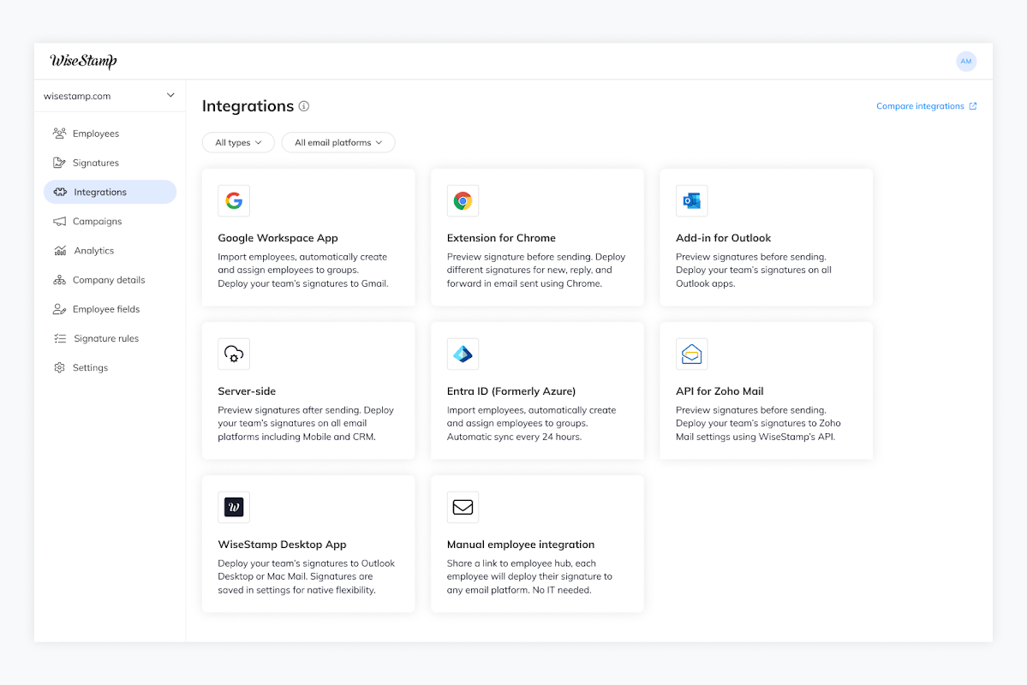Image resolution: width=1027 pixels, height=685 pixels.
Task: Click the Employee fields icon
Action: [60, 309]
